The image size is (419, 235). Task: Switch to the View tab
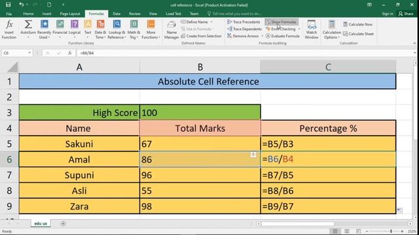[153, 14]
